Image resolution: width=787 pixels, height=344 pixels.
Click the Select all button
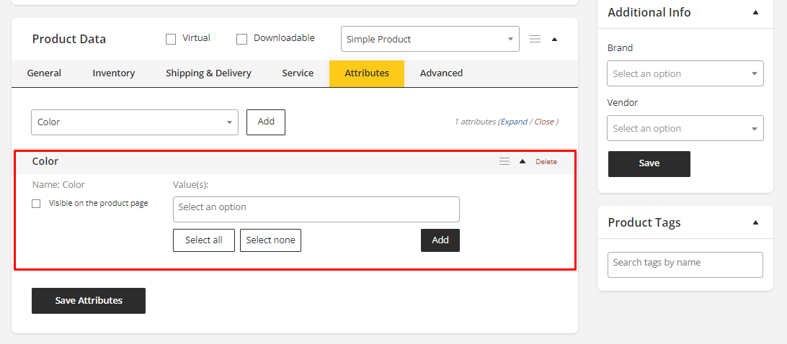tap(203, 240)
